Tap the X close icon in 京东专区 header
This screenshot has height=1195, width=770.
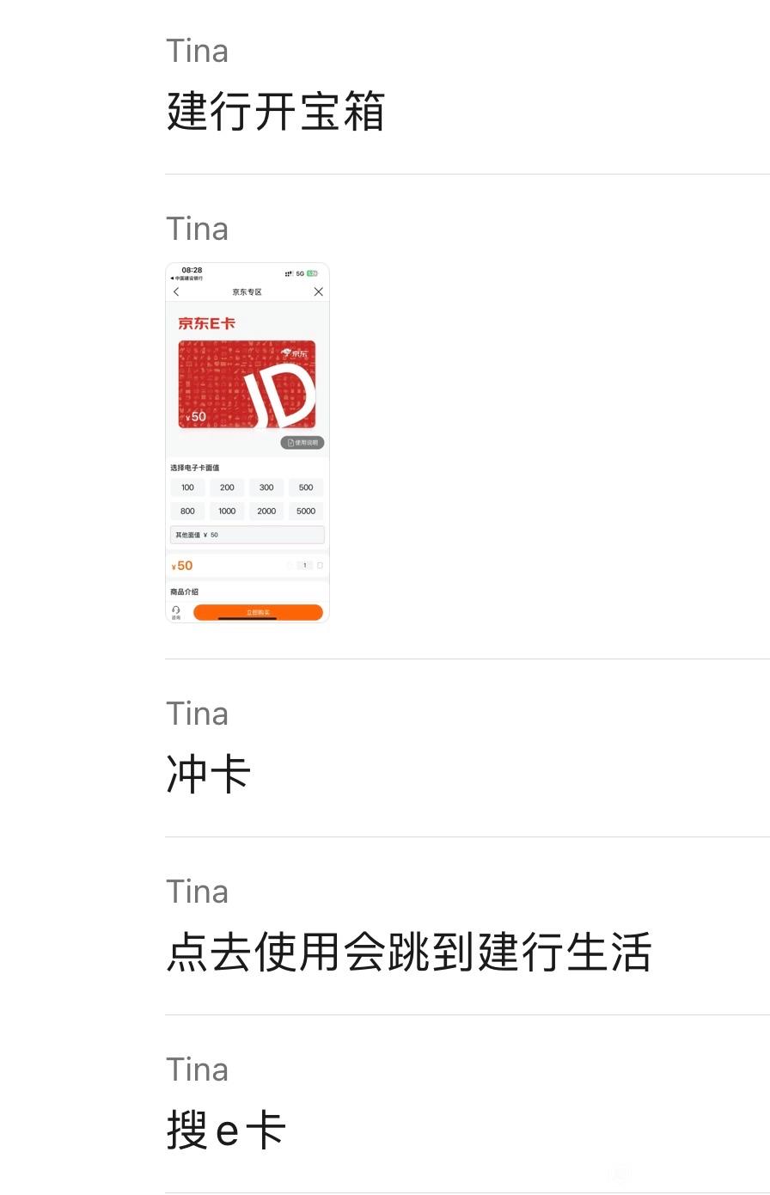pos(318,292)
